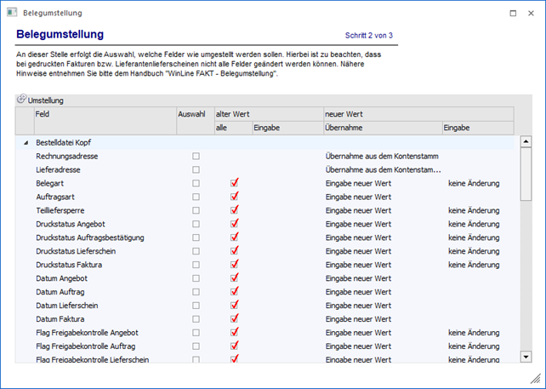Select 'Übernahme aus dem Kontenstamm' for Rechnungsadresse
This screenshot has width=546, height=389.
(380, 157)
